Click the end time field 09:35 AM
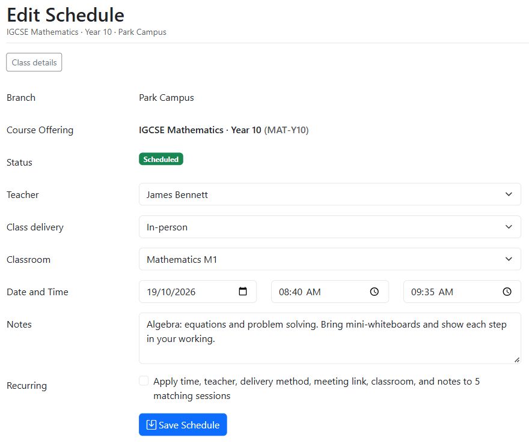Image resolution: width=529 pixels, height=444 pixels. click(x=462, y=292)
